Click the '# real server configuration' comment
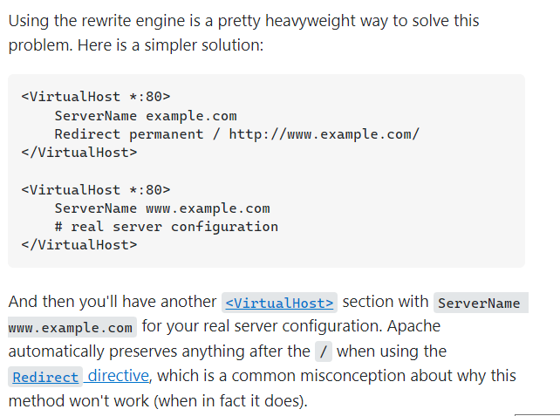 pyautogui.click(x=166, y=227)
